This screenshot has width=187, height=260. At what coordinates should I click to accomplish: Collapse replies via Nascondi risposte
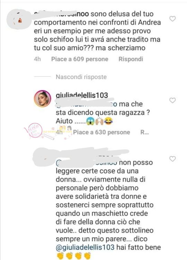(x=81, y=77)
